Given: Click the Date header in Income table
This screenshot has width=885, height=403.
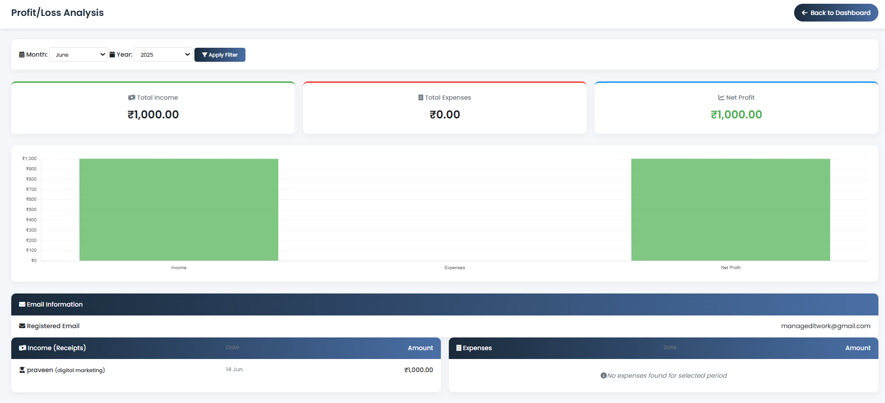Looking at the screenshot, I should click(232, 347).
